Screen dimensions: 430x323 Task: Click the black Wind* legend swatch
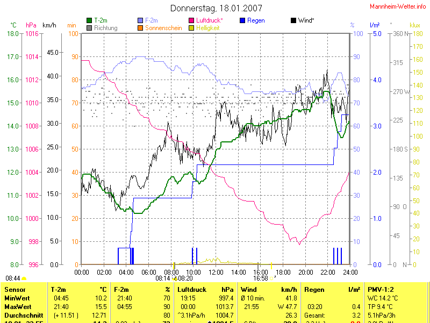click(x=293, y=20)
